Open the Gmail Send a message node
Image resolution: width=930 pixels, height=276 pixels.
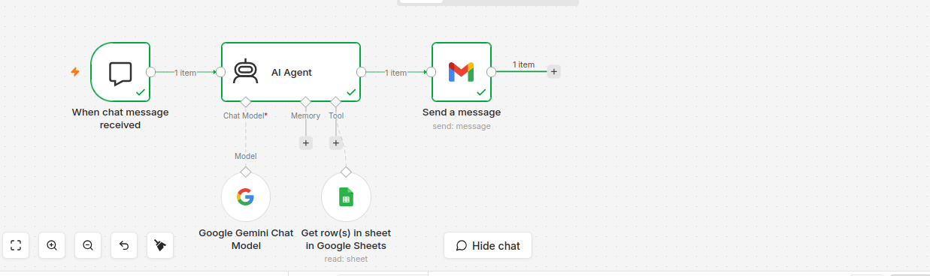(462, 72)
